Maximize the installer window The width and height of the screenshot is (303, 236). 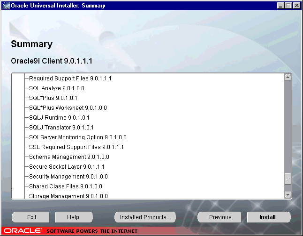288,6
